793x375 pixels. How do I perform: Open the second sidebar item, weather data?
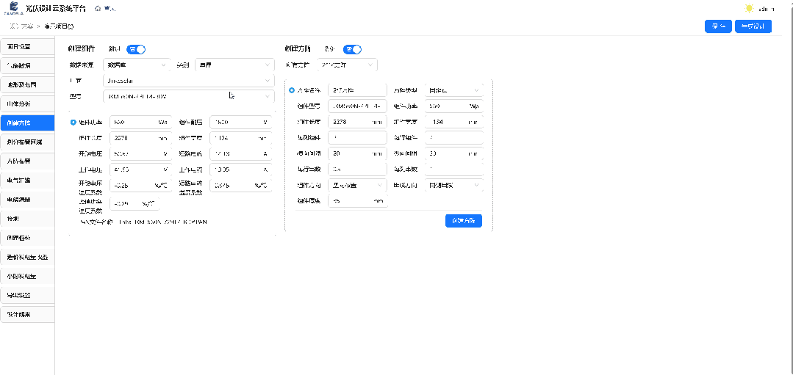point(27,65)
